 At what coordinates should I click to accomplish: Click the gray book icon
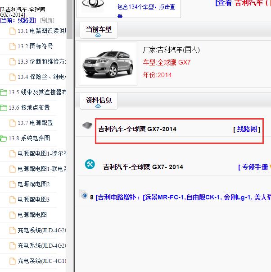pyautogui.click(x=87, y=125)
